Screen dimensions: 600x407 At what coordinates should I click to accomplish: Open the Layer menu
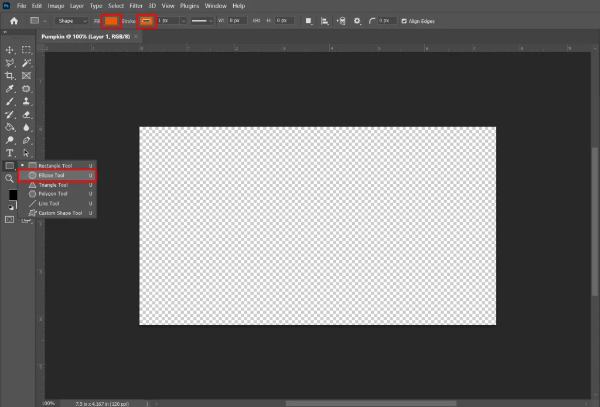click(x=77, y=6)
